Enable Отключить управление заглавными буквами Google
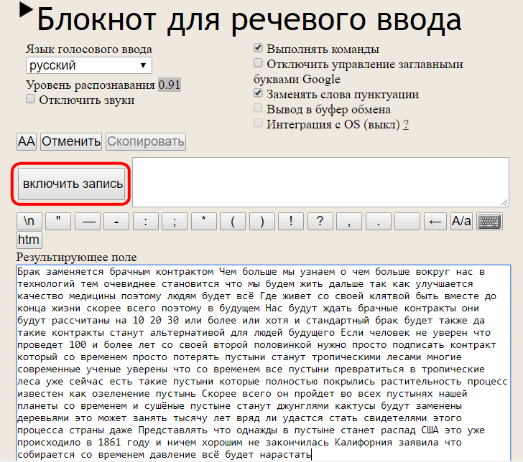This screenshot has height=462, width=523. point(258,62)
